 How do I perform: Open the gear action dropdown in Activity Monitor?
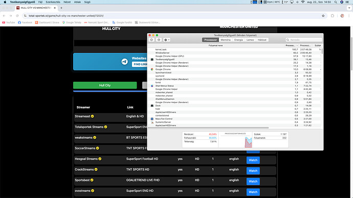tap(167, 40)
